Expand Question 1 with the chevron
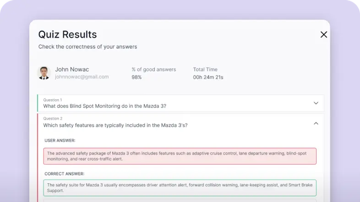This screenshot has height=202, width=360. click(316, 103)
